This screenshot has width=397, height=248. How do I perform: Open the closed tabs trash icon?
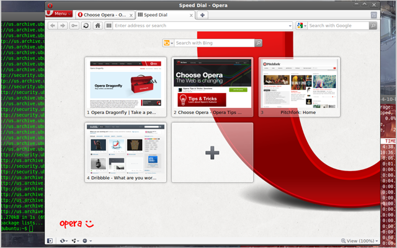tap(373, 15)
